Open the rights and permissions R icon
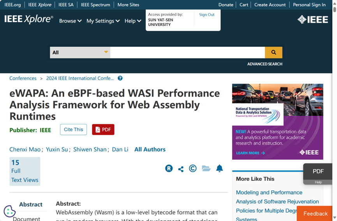 click(169, 168)
